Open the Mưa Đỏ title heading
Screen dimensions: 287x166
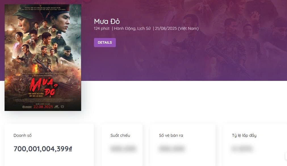(x=107, y=21)
